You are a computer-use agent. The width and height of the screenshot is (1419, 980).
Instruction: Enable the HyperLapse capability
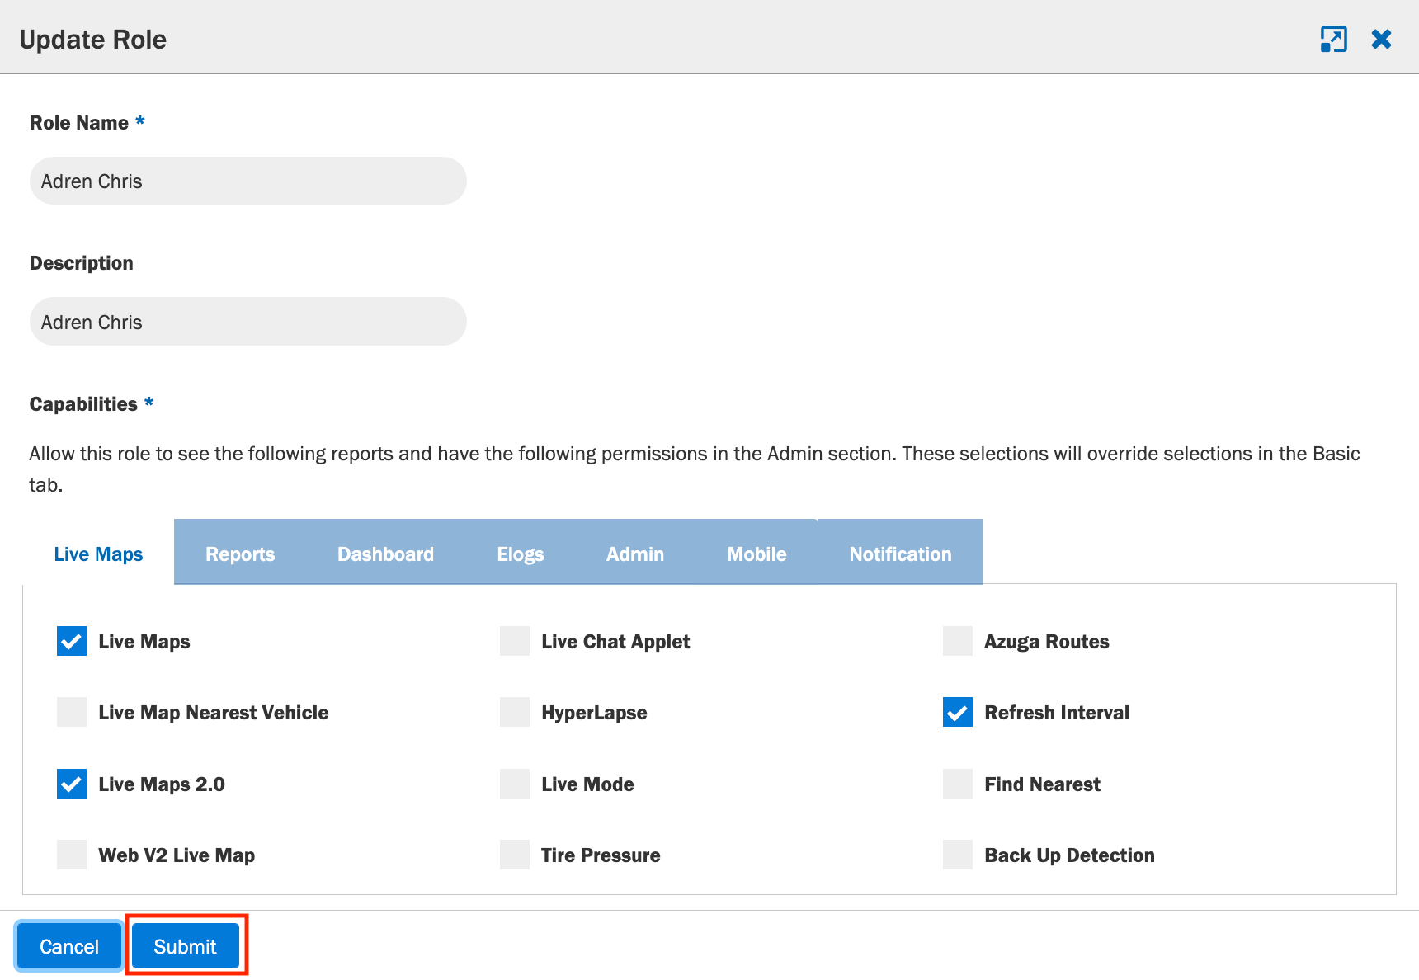click(x=515, y=712)
